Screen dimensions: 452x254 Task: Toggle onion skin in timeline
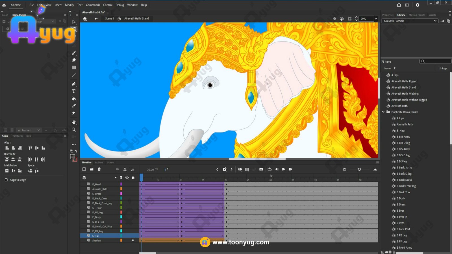pos(240,169)
